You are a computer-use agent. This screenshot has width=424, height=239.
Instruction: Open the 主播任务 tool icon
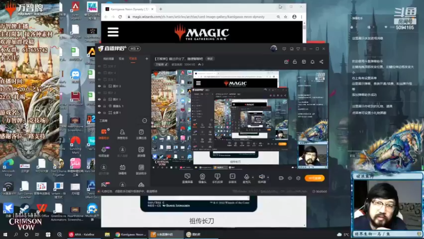pyautogui.click(x=141, y=134)
